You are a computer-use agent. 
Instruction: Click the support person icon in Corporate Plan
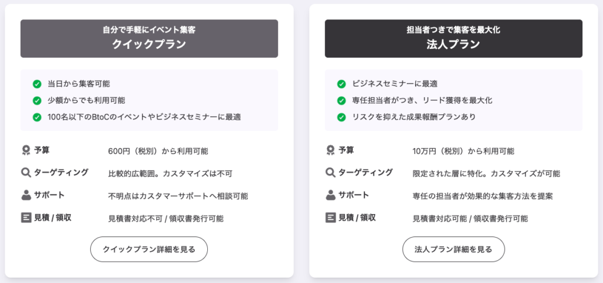pos(330,195)
